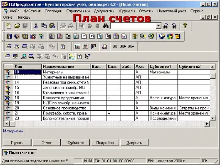Open the calculator icon in third toolbar
Screen dimensions: 220x165
(x=77, y=47)
